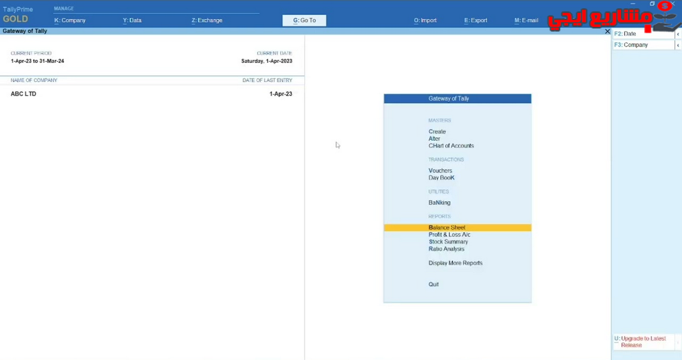Select Quit in Gateway menu

point(433,284)
